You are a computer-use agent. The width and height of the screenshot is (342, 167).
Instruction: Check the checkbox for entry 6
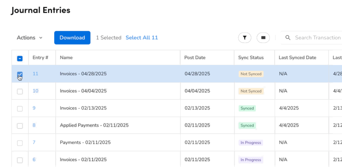tap(20, 160)
